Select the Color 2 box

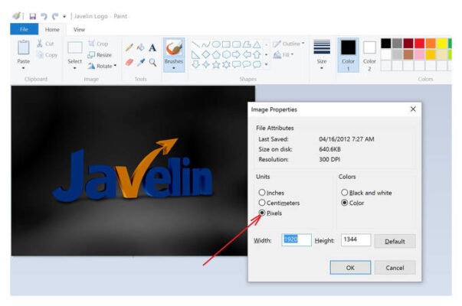(x=369, y=55)
